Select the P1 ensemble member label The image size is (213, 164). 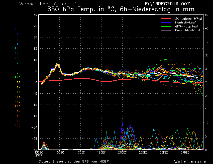tap(16, 34)
